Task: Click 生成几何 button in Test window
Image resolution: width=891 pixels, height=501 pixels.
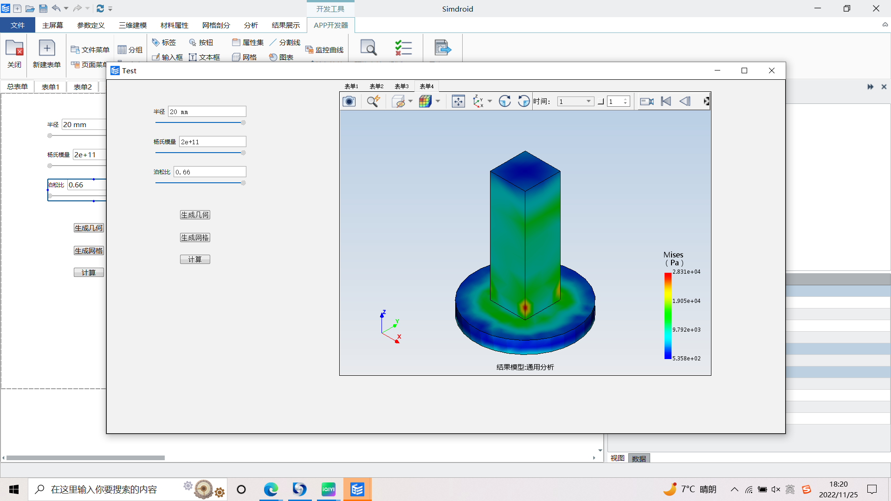Action: coord(195,215)
